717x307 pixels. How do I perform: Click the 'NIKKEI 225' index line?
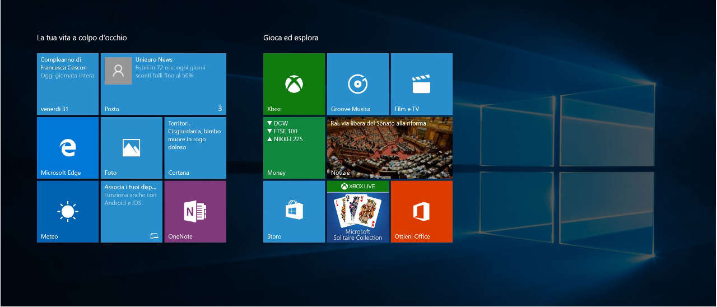pyautogui.click(x=285, y=139)
